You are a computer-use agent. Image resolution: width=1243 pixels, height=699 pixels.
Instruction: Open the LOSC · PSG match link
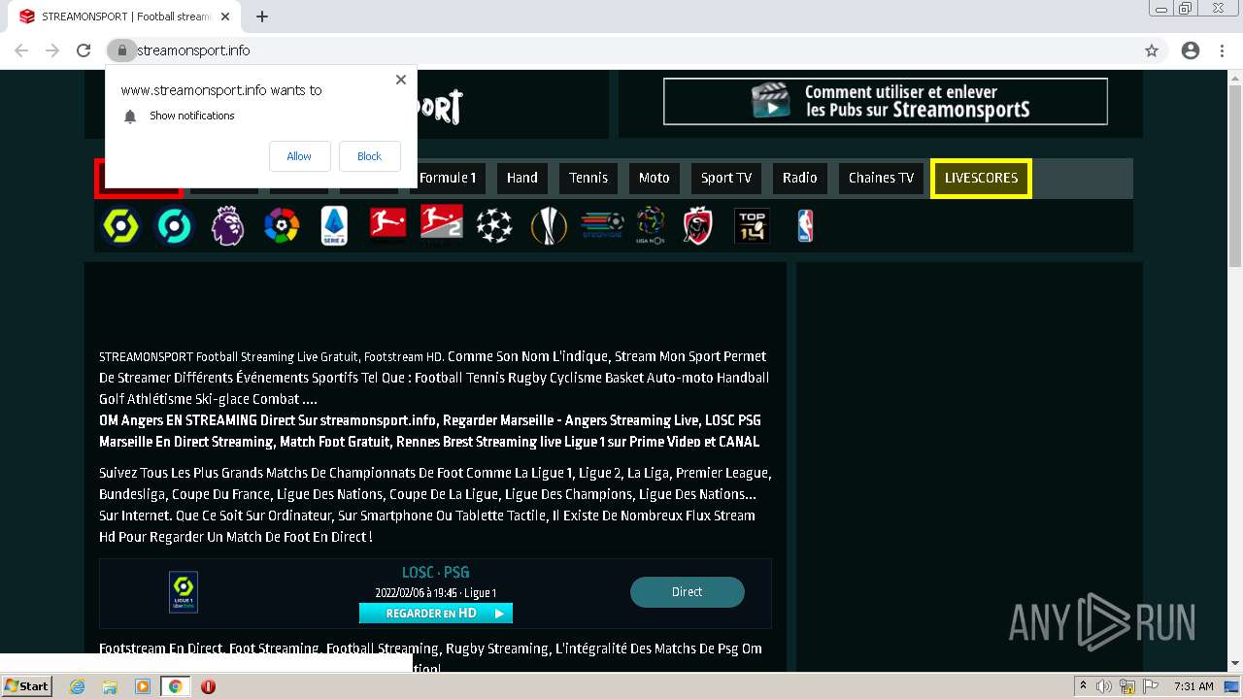(436, 573)
